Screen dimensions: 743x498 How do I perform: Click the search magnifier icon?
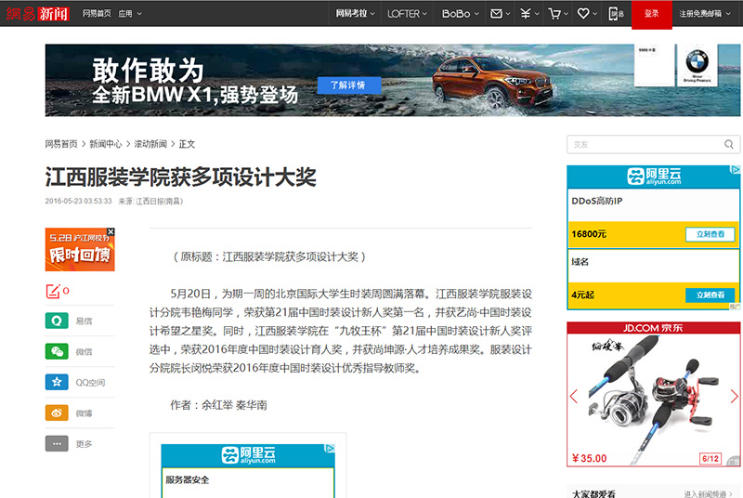pos(731,144)
